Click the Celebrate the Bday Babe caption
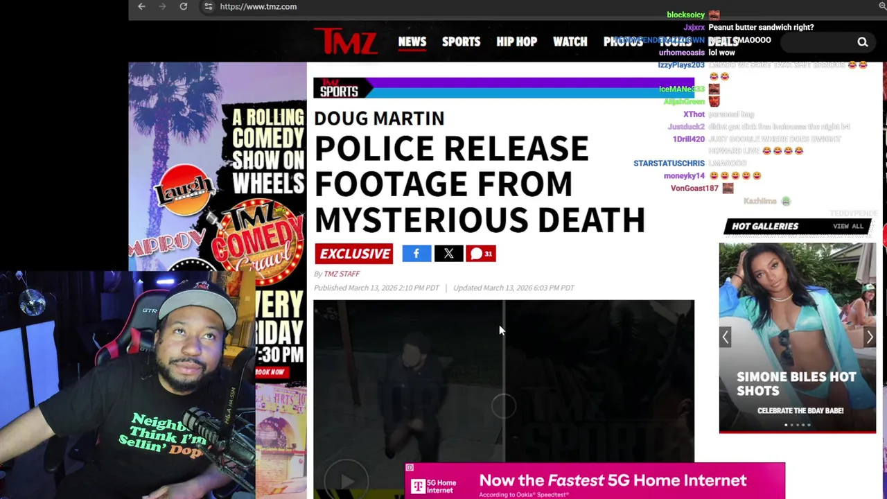 pyautogui.click(x=800, y=410)
